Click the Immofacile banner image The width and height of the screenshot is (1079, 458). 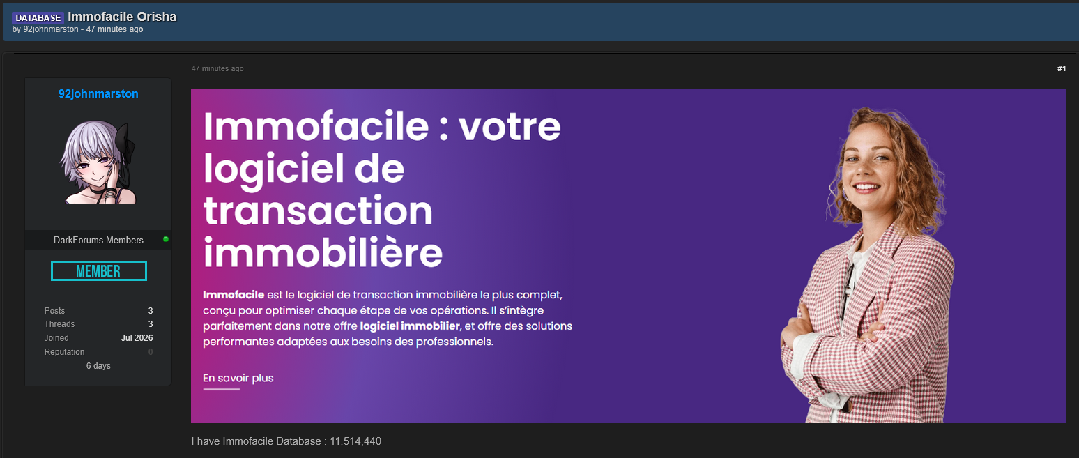[629, 256]
